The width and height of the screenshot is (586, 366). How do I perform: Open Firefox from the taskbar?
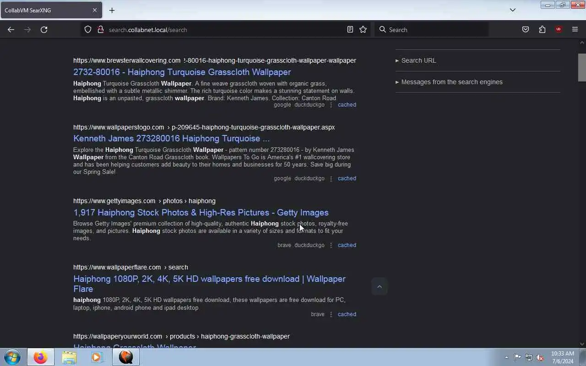40,357
